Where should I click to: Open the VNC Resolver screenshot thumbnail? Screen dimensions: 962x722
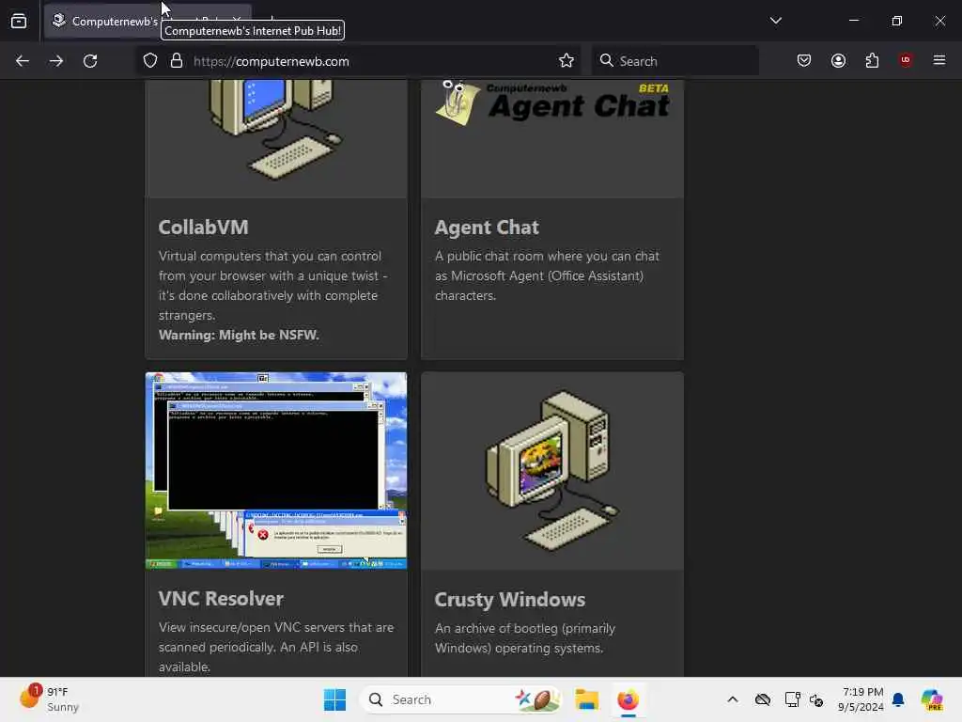(276, 470)
